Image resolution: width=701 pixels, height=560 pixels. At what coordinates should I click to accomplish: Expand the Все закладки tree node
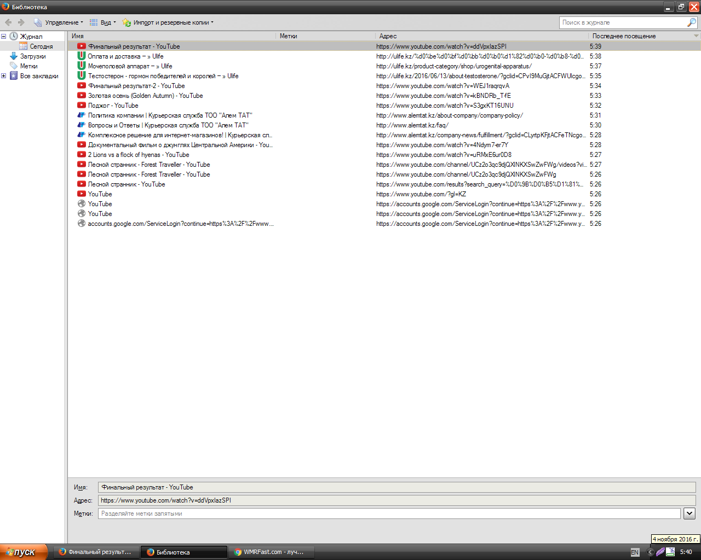3,76
